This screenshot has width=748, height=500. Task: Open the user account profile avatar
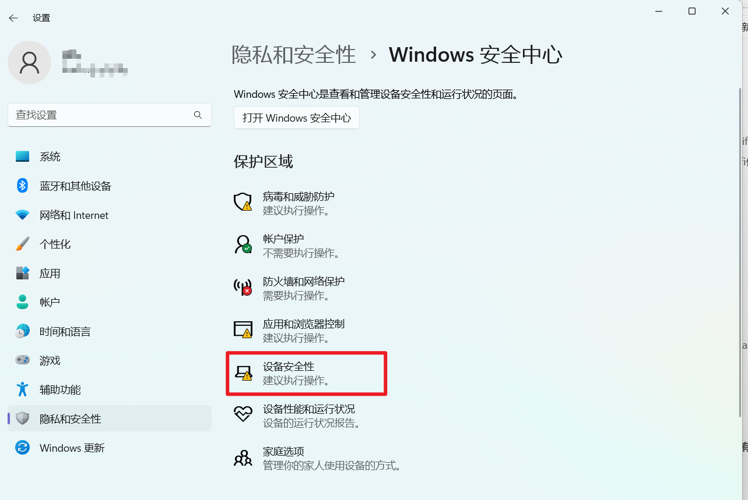click(x=29, y=62)
